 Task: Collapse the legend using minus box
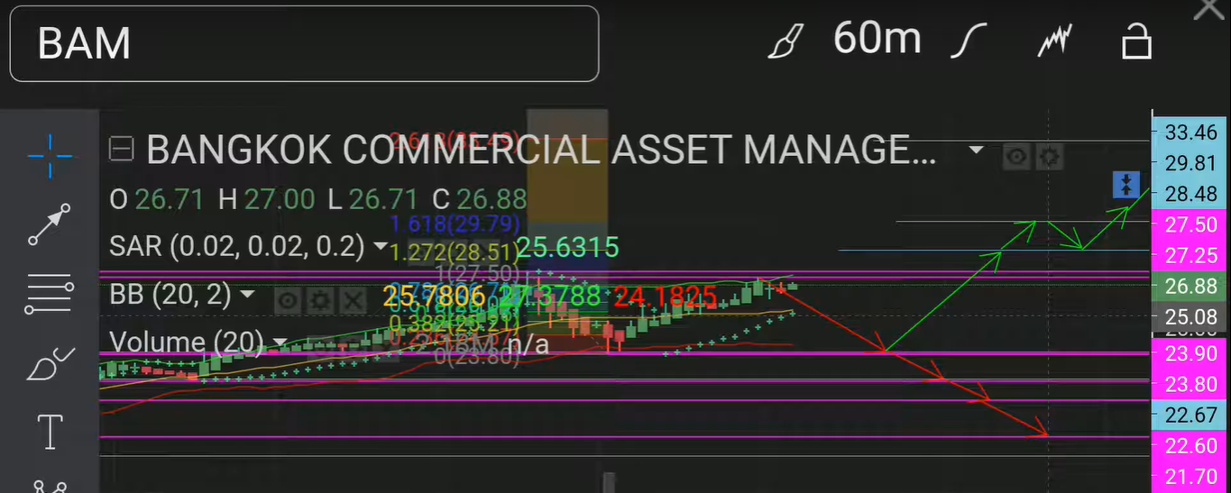[x=120, y=149]
